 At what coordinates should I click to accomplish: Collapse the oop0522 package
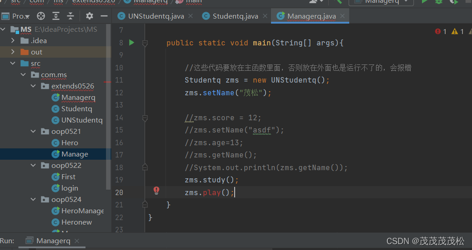[x=33, y=165]
